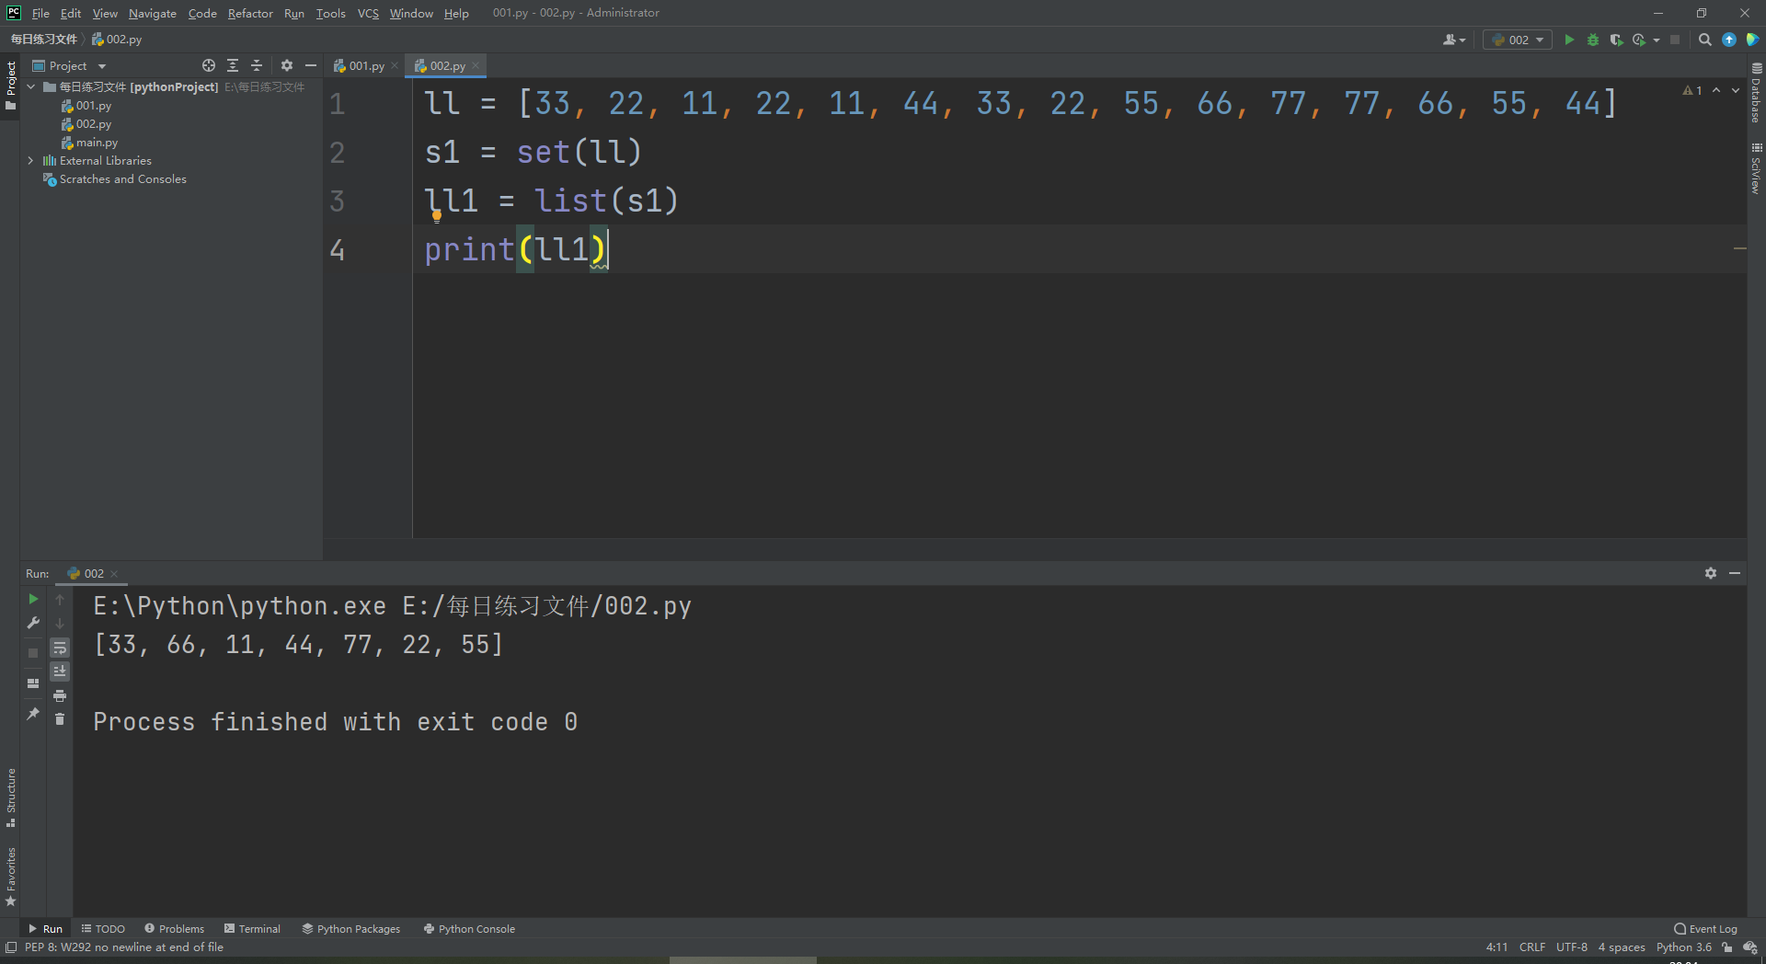The height and width of the screenshot is (964, 1766).
Task: Click the Stop icon in the top toolbar
Action: click(1675, 40)
